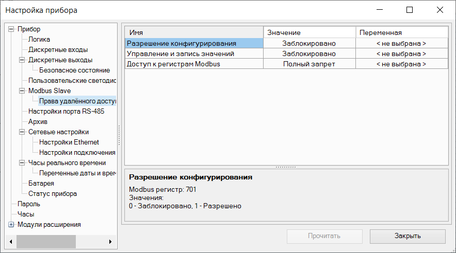The width and height of the screenshot is (456, 253).
Task: Click the tree's horizontal scrollbar right arrow
Action: [110, 241]
